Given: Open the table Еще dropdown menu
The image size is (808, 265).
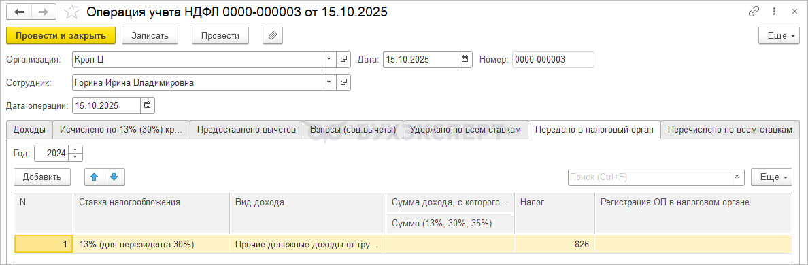Looking at the screenshot, I should (x=771, y=177).
